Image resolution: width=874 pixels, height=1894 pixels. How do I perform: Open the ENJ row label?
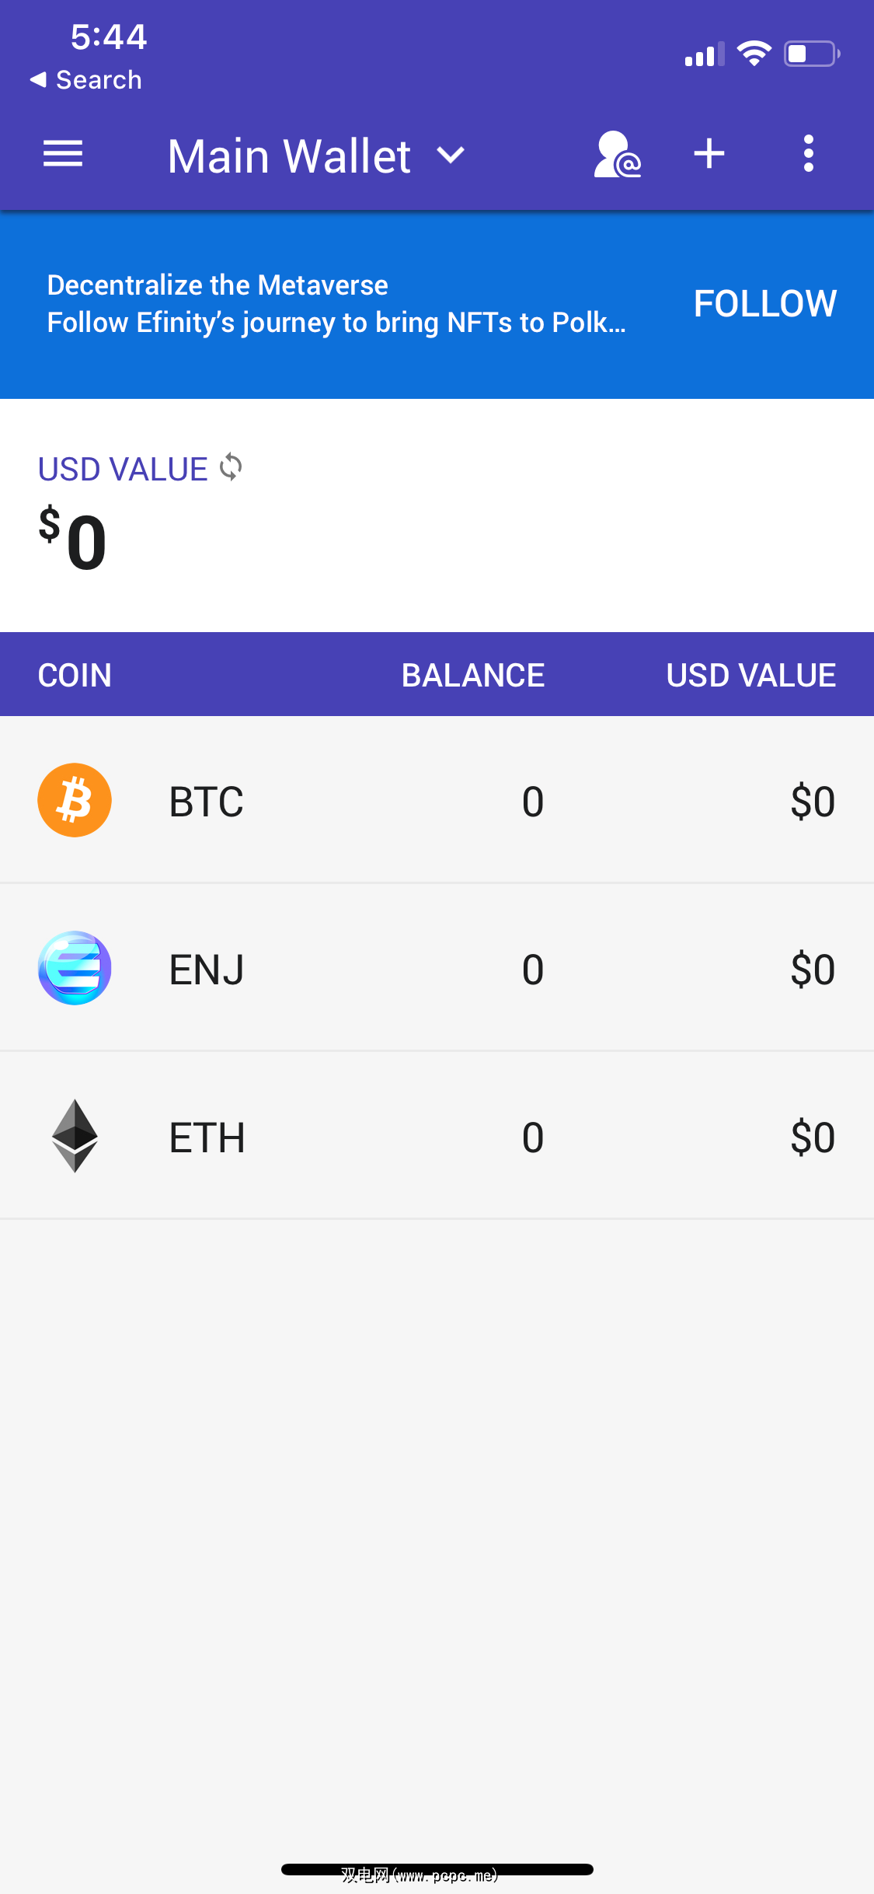point(207,970)
